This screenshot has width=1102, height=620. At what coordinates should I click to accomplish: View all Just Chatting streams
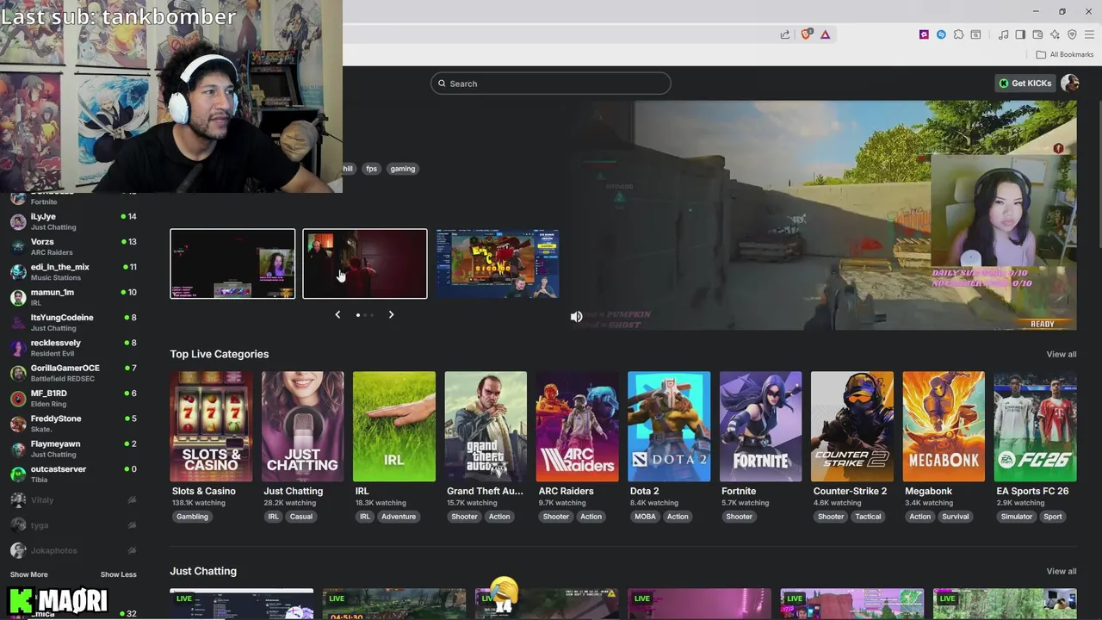tap(1061, 571)
